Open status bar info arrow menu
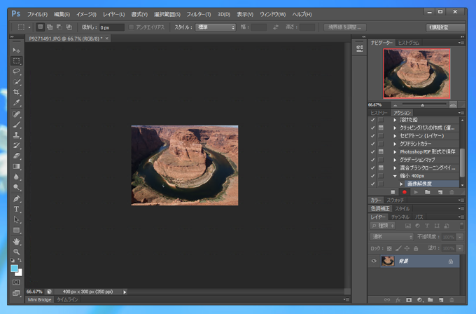Screen dimensions: 476x314 (x=125, y=292)
